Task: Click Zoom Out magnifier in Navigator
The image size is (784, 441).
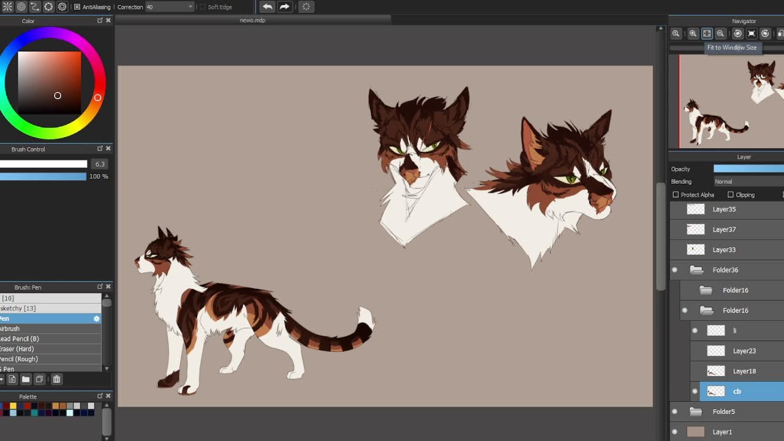Action: pos(720,34)
